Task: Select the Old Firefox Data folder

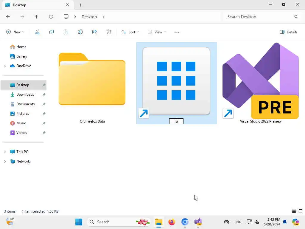Action: (x=92, y=83)
